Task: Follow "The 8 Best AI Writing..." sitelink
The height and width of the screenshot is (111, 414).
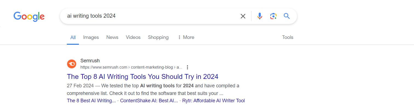Action: tap(91, 101)
